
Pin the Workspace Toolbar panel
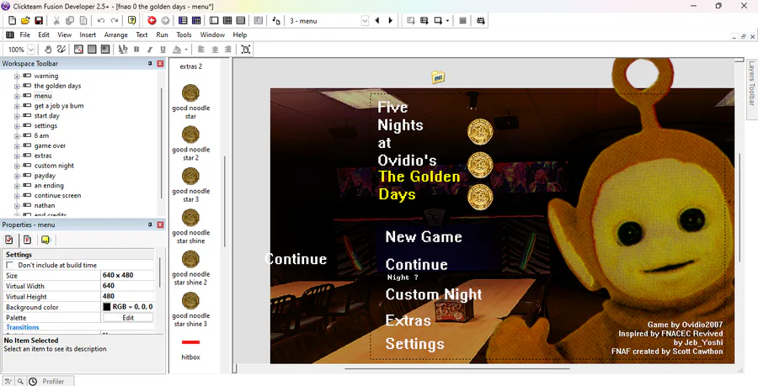coord(150,63)
